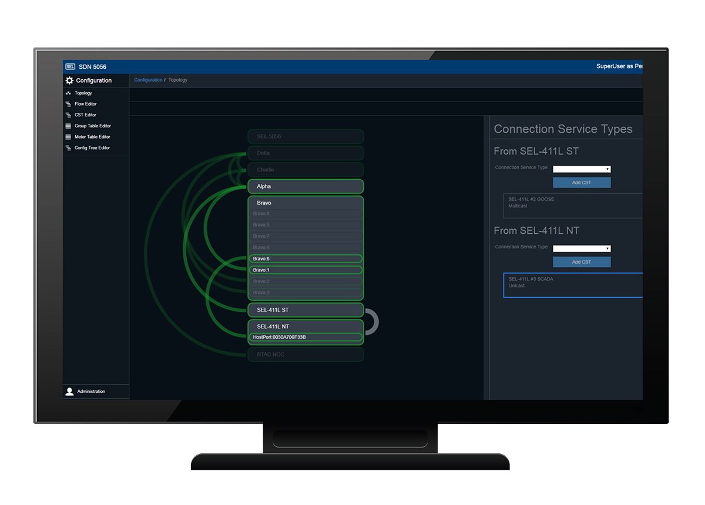Screen dimensions: 705x505
Task: Select port Bravo:1
Action: [305, 270]
